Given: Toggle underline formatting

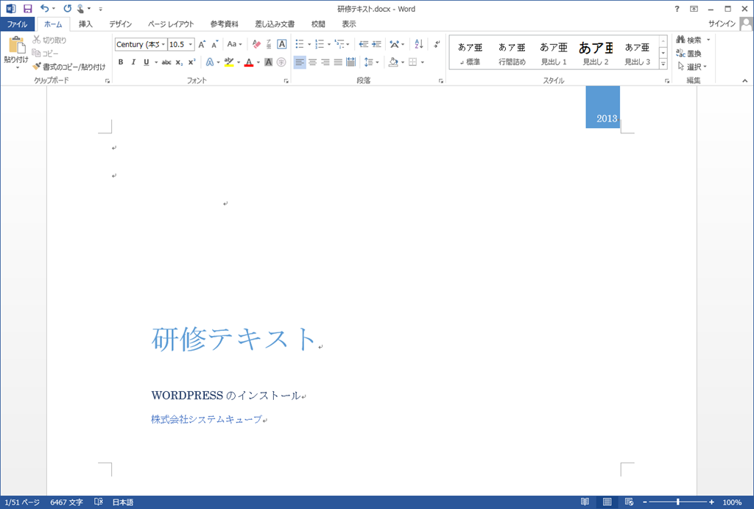Looking at the screenshot, I should [x=147, y=62].
